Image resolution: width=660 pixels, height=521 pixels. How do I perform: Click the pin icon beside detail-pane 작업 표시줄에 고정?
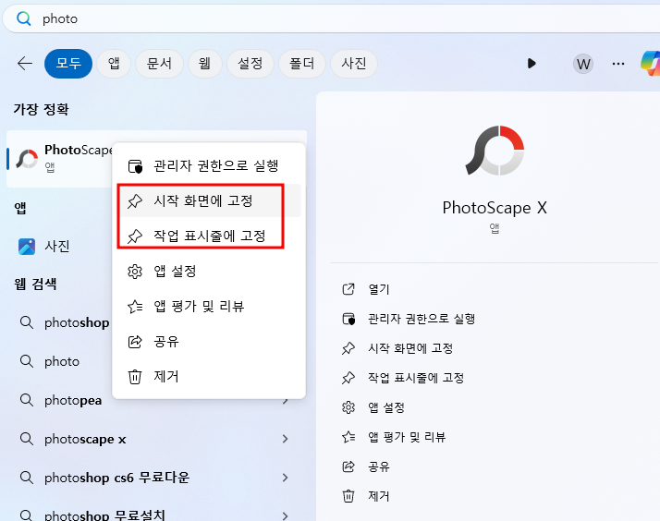coord(348,378)
